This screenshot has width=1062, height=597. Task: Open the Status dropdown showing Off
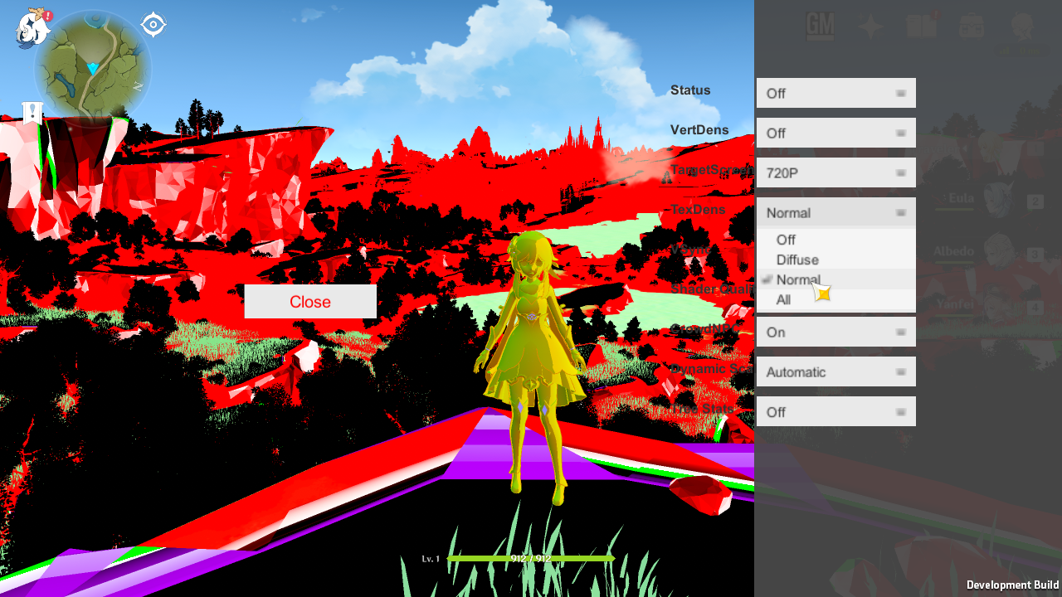836,93
